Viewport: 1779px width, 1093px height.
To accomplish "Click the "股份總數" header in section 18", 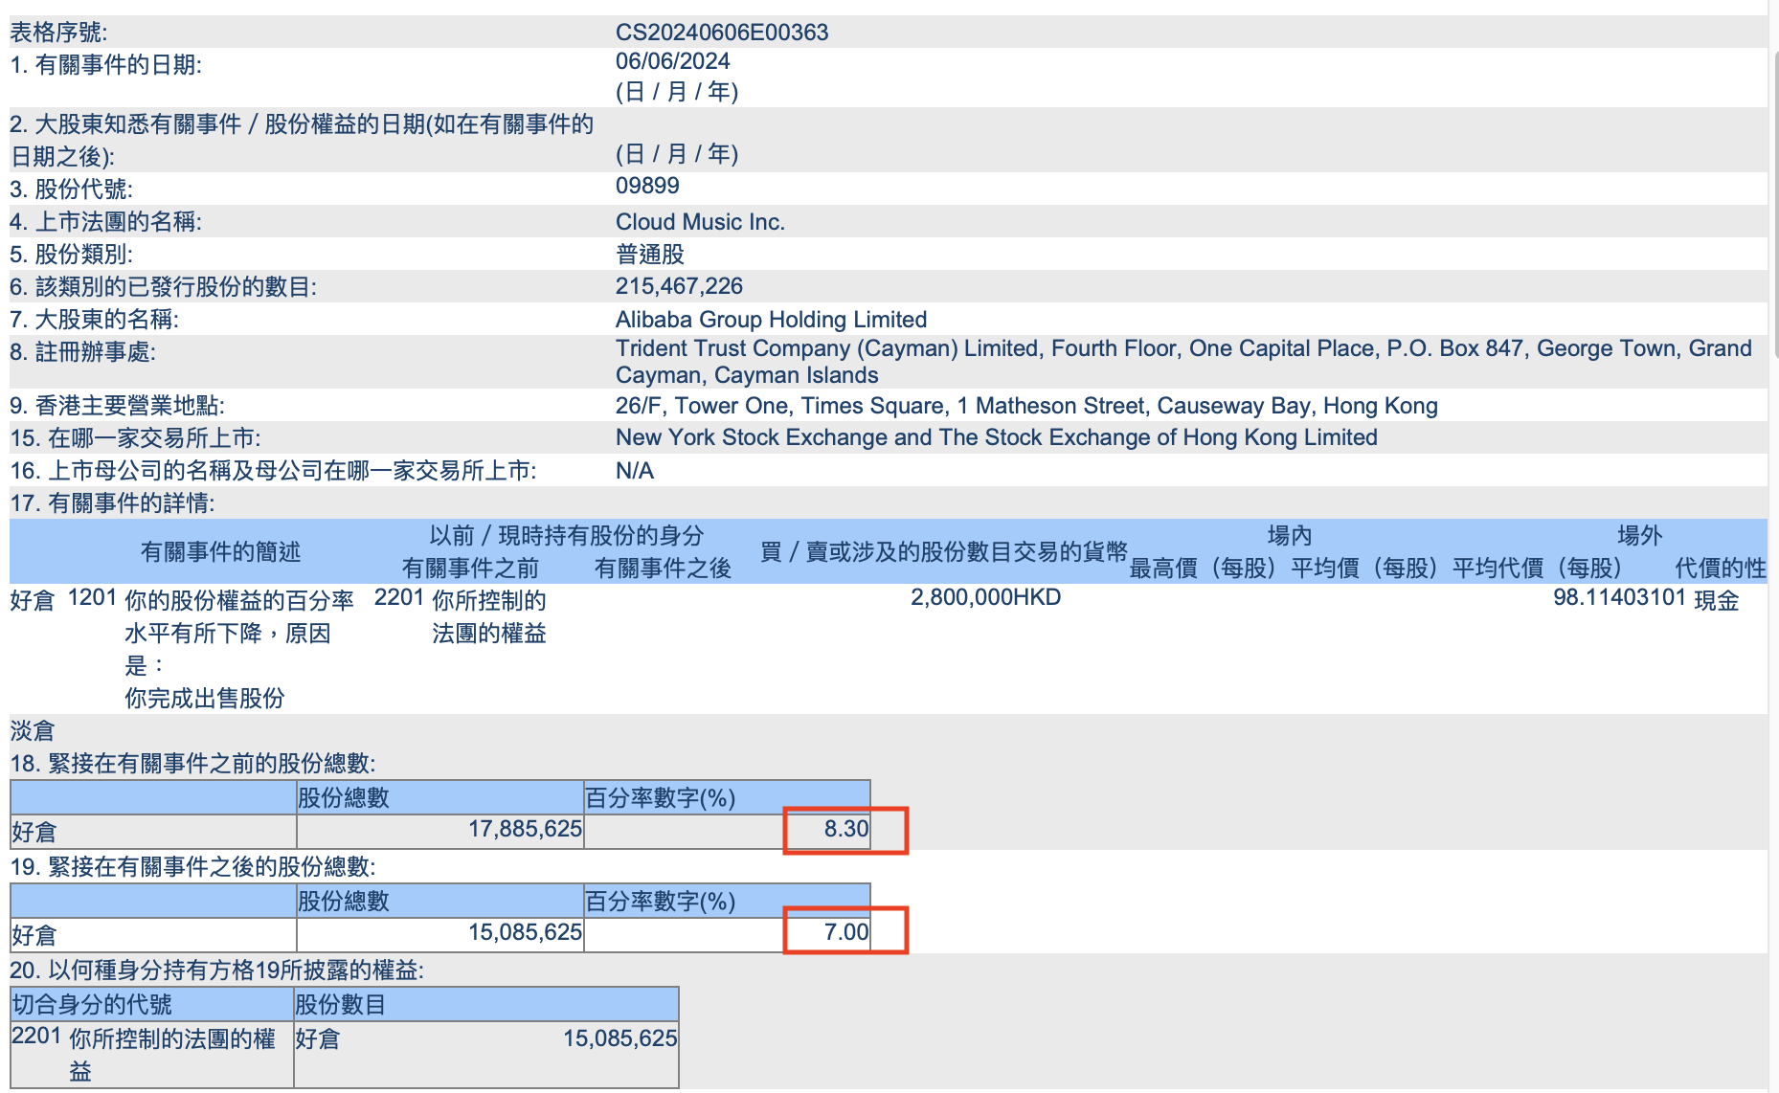I will click(x=344, y=798).
